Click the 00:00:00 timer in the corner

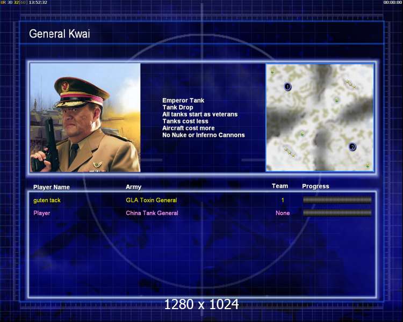(392, 2)
